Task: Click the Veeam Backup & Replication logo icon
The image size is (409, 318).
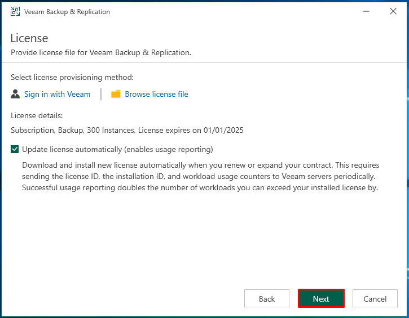Action: [x=15, y=11]
